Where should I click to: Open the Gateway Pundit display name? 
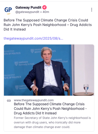pyautogui.click(x=28, y=8)
